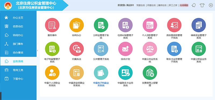Open 归集执法 icon
Screen dimensions: 215x100
point(77,49)
